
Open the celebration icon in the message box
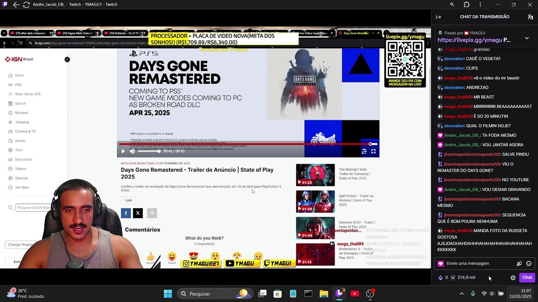(520, 263)
